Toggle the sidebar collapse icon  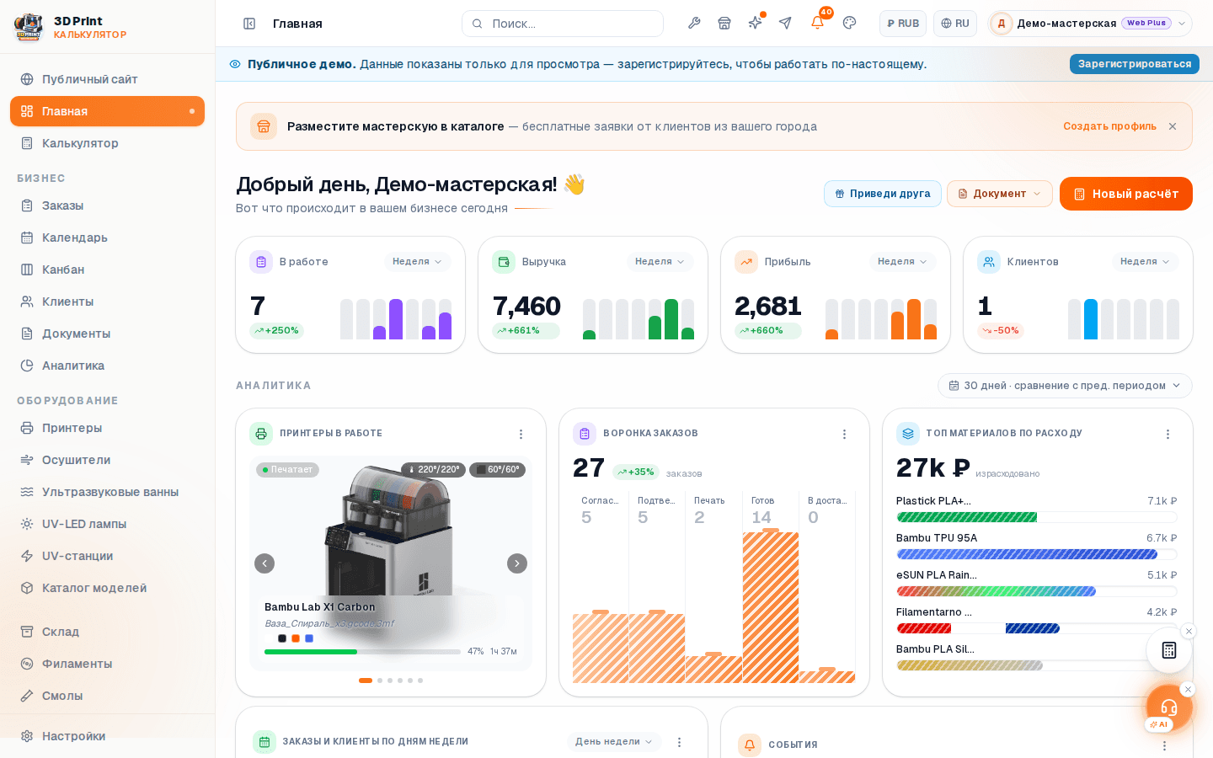pos(249,24)
